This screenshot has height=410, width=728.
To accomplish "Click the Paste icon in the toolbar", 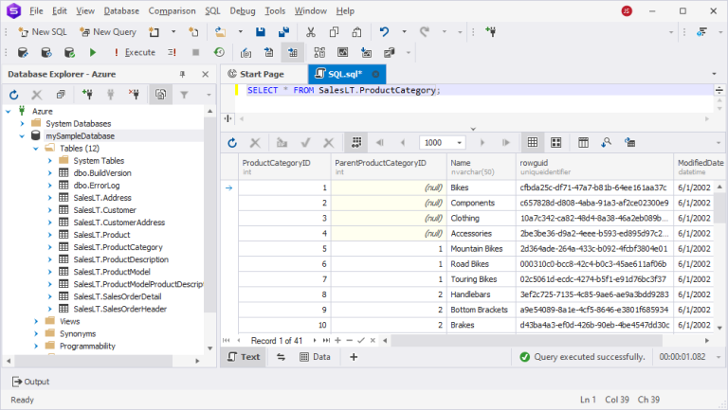I will 356,32.
